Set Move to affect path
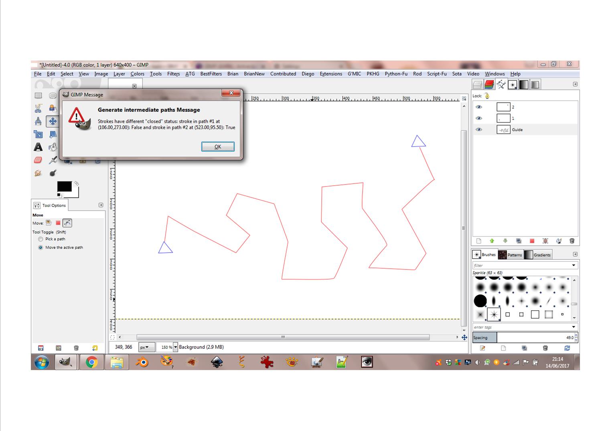 pyautogui.click(x=67, y=223)
